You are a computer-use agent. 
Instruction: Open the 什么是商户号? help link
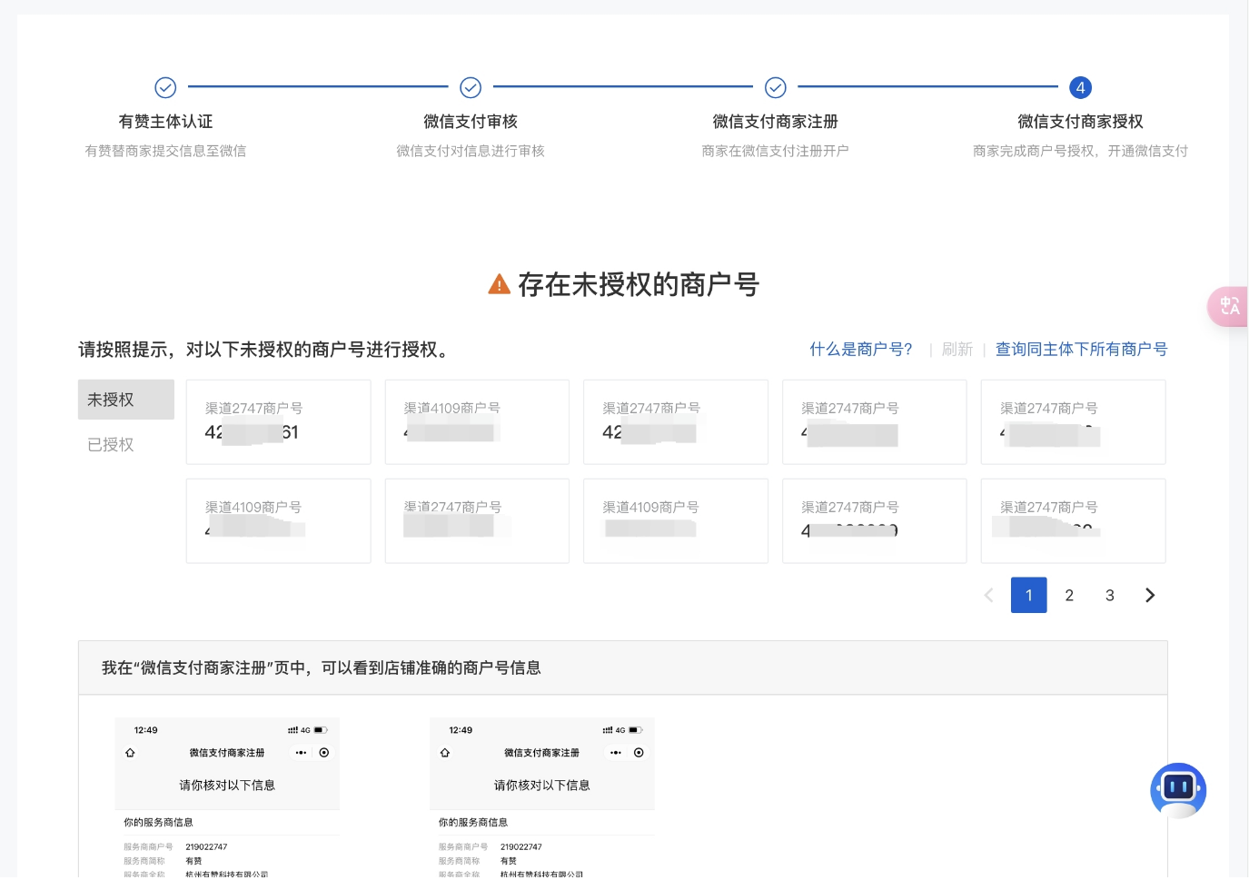[x=860, y=349]
